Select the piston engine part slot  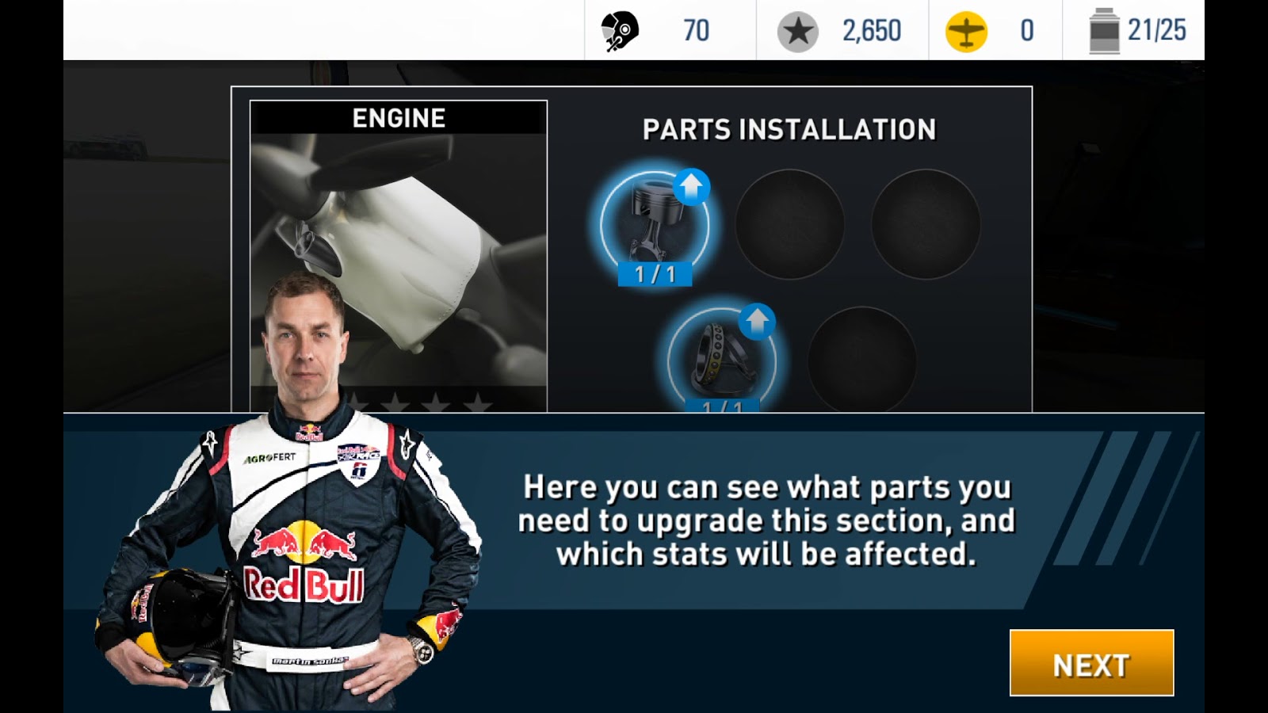pyautogui.click(x=655, y=224)
